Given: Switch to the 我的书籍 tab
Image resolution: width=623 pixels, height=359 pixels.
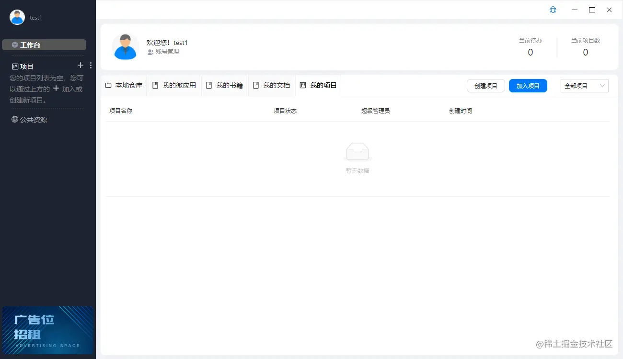Looking at the screenshot, I should coord(224,85).
